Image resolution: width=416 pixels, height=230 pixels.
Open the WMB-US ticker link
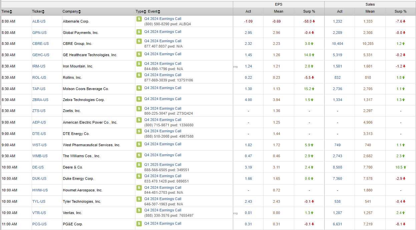tap(40, 156)
